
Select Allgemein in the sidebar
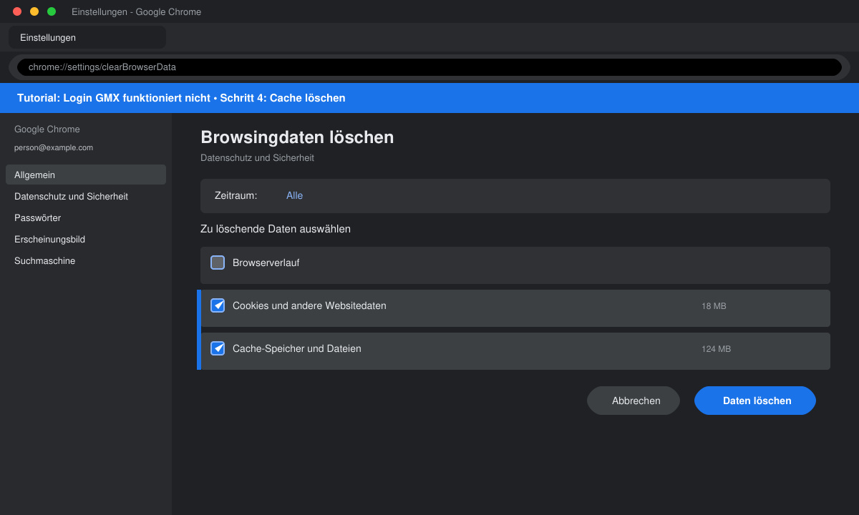[x=86, y=175]
